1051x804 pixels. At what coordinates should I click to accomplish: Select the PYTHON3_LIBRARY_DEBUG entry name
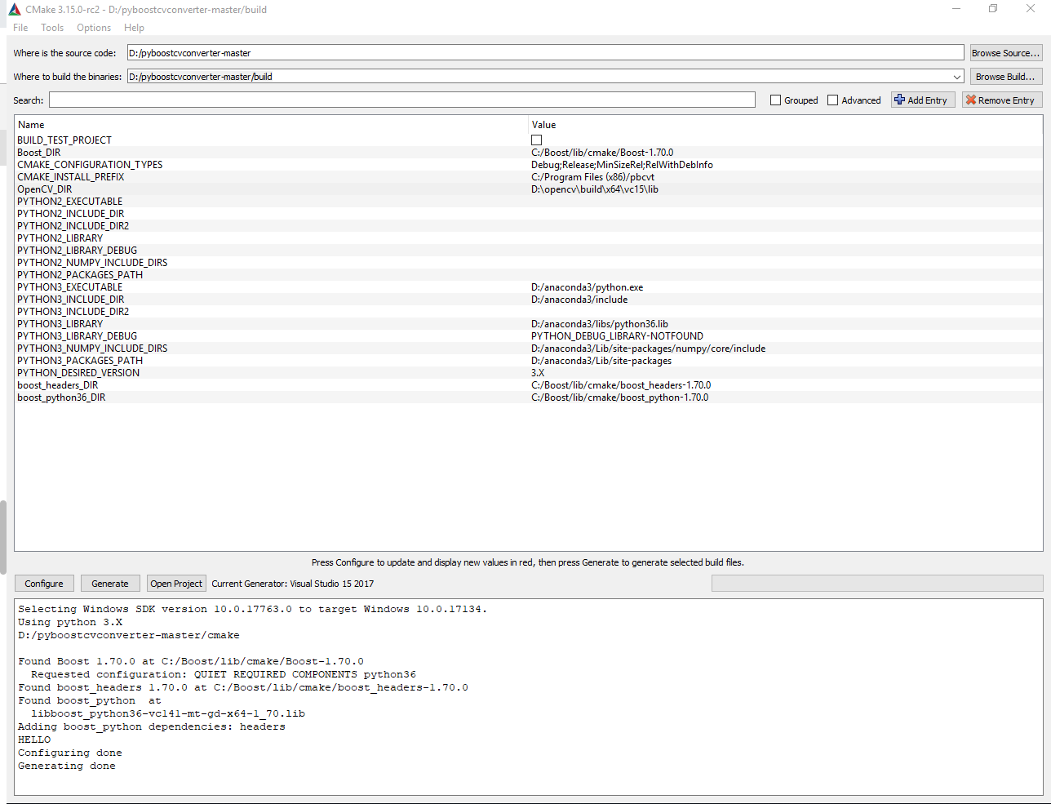[x=78, y=336]
